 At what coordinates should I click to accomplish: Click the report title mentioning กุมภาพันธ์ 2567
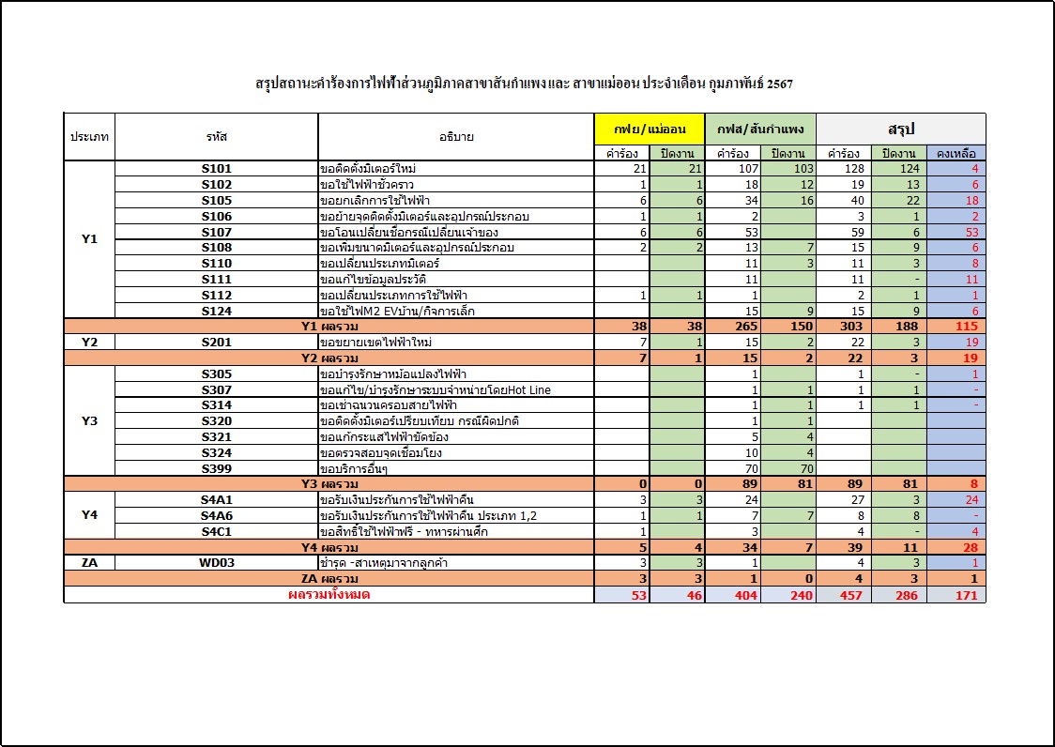(x=524, y=84)
